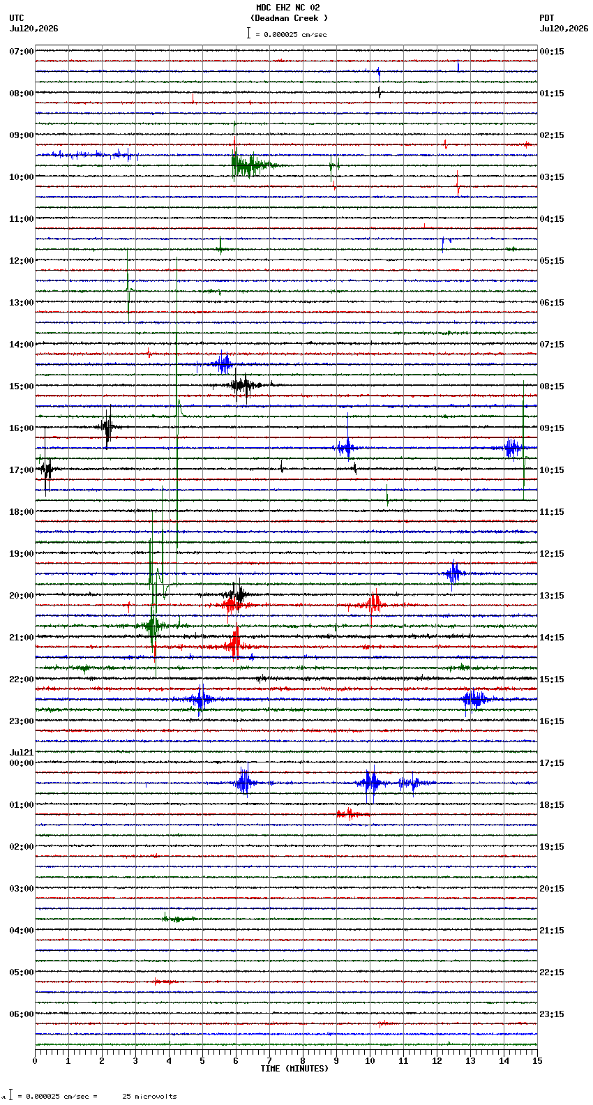This screenshot has height=1105, width=593.
Task: Click the "12:15" PDT time label
Action: (x=552, y=554)
